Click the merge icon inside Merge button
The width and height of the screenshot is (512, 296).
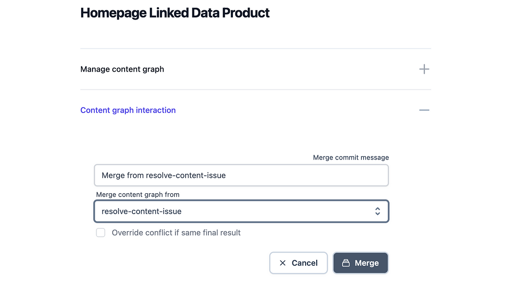coord(346,263)
